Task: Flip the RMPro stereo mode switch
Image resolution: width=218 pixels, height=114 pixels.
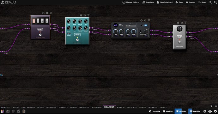Action: [x=140, y=32]
